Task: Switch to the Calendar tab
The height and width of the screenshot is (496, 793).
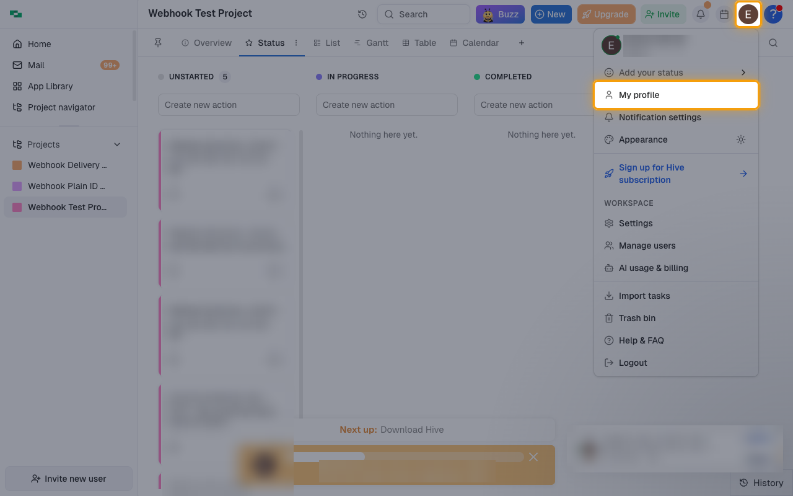Action: 474,43
